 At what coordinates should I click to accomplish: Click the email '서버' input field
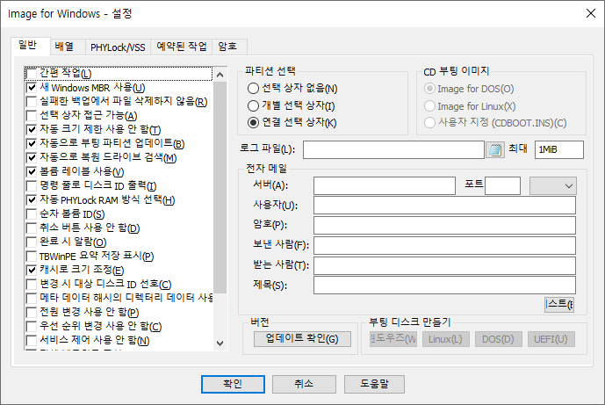pyautogui.click(x=385, y=185)
